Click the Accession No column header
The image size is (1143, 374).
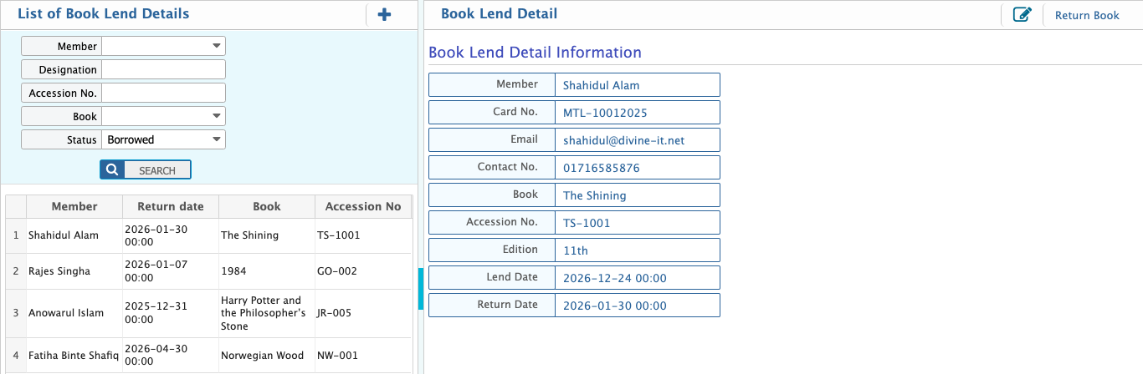point(362,206)
